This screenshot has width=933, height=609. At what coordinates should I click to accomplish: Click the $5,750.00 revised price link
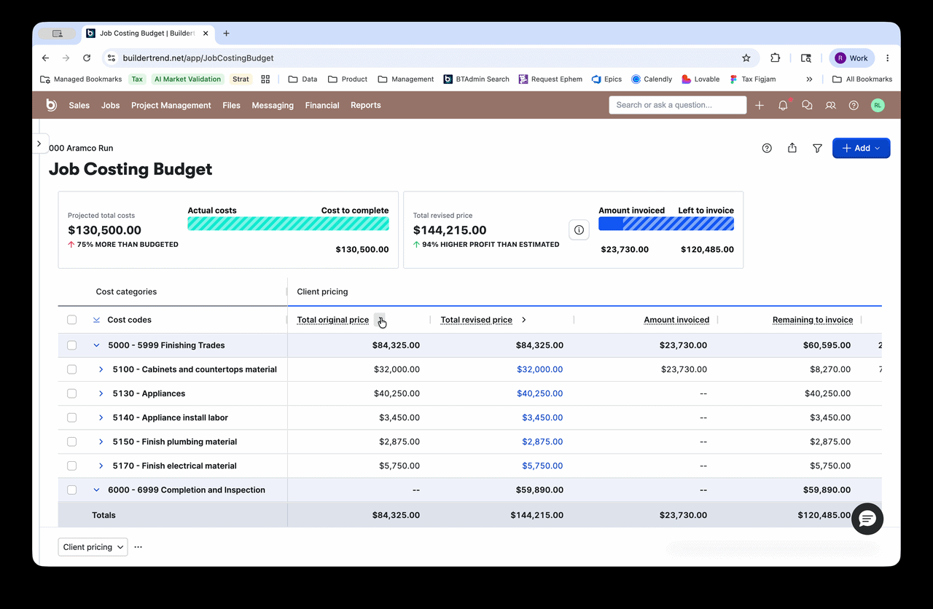pos(542,465)
